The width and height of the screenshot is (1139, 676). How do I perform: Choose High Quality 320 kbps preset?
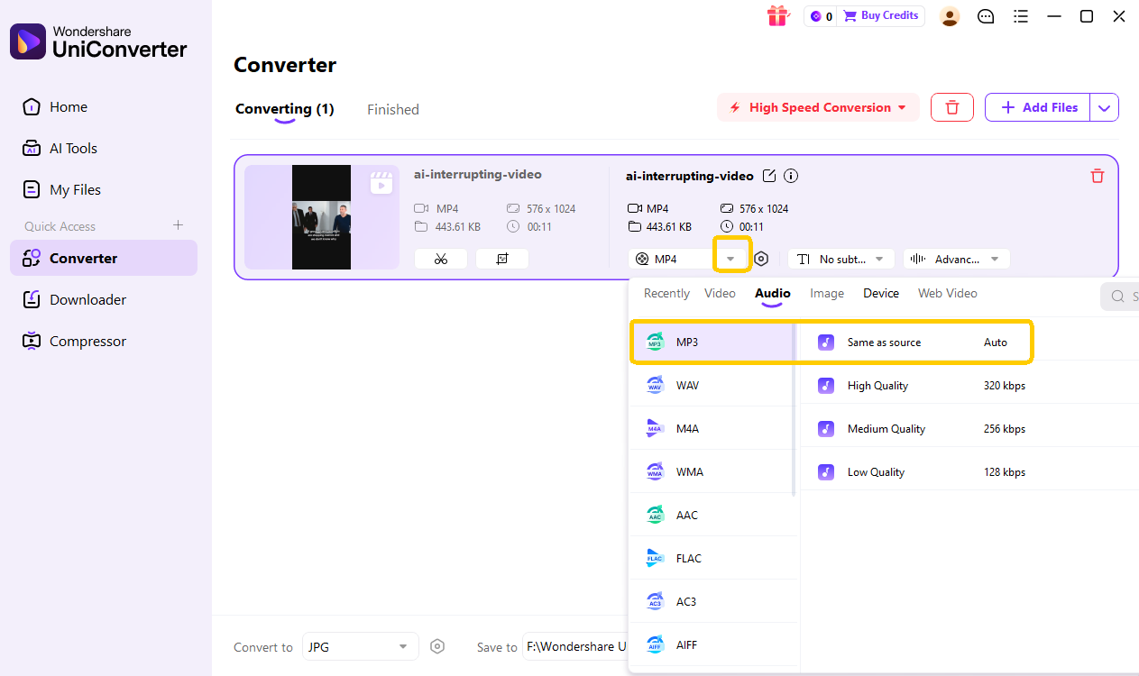tap(969, 385)
